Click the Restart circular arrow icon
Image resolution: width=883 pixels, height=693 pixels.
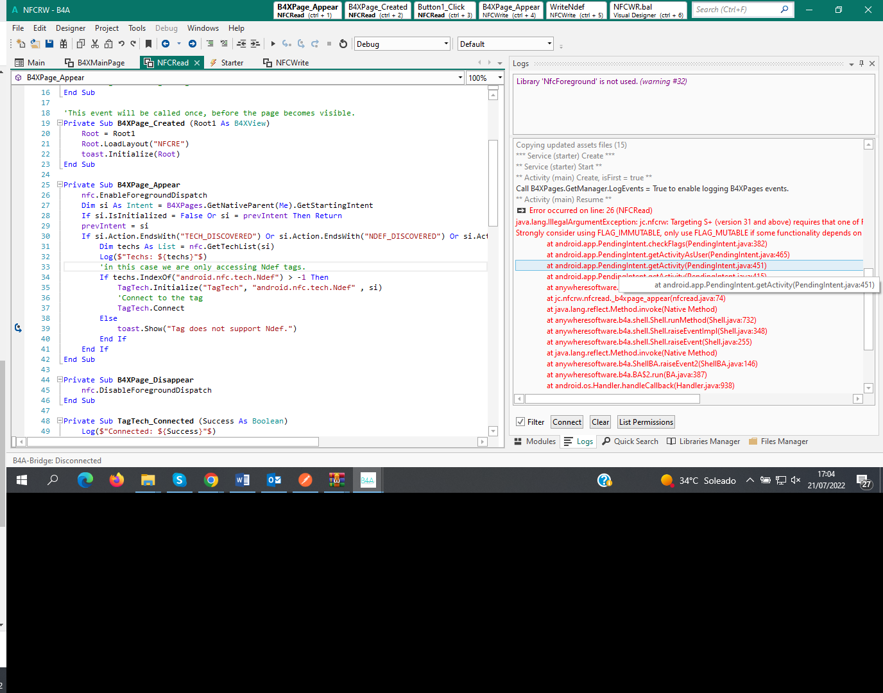(x=343, y=44)
